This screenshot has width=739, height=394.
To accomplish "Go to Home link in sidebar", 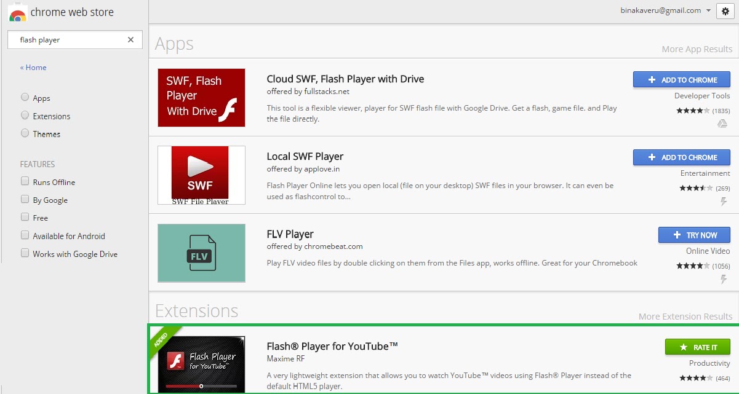I will 33,68.
